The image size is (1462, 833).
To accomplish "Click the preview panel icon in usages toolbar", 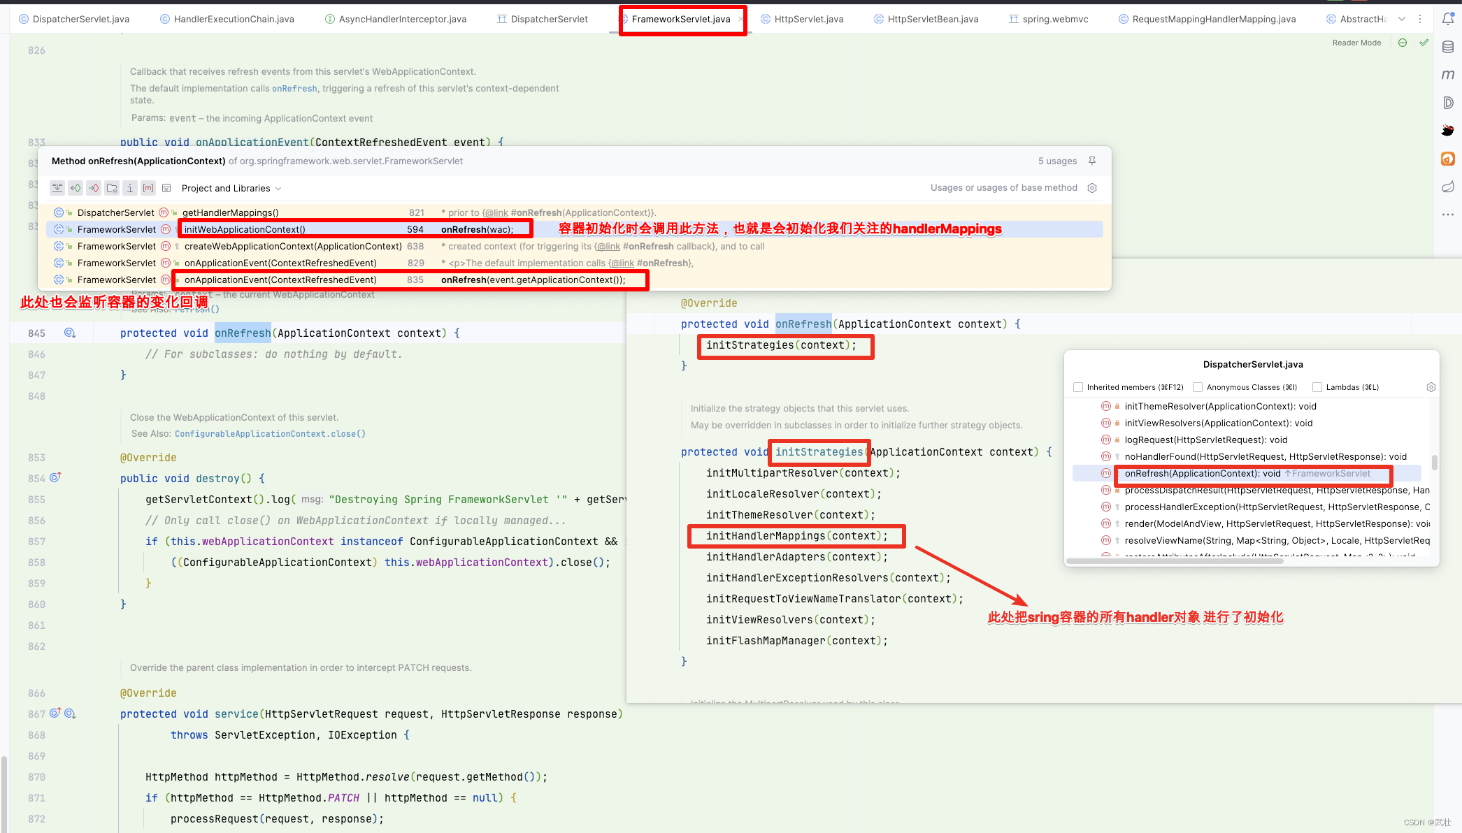I will [x=166, y=188].
